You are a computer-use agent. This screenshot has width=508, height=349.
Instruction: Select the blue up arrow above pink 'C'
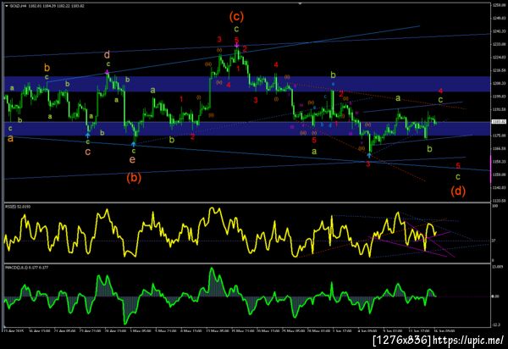[x=87, y=136]
